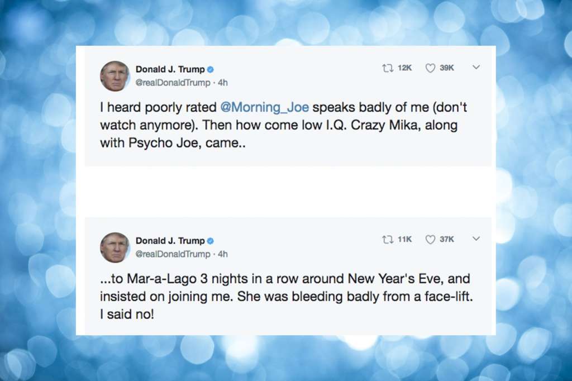Visit the @realDonaldTrump handle in the first tweet

coord(173,83)
